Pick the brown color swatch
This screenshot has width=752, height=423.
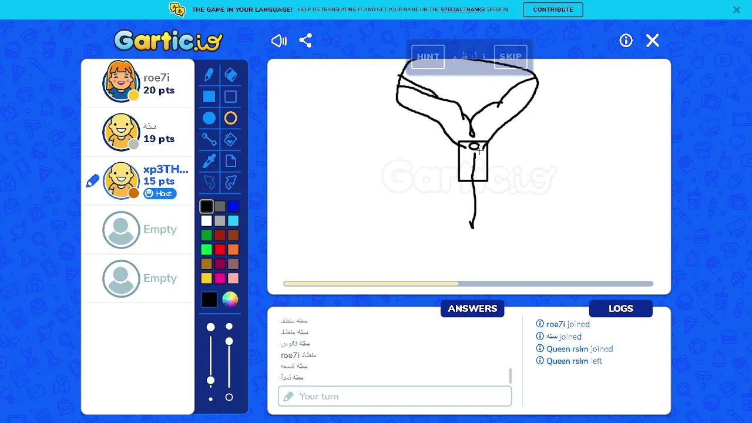pyautogui.click(x=233, y=235)
